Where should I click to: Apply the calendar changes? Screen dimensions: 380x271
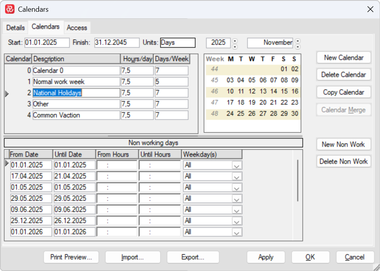click(266, 257)
